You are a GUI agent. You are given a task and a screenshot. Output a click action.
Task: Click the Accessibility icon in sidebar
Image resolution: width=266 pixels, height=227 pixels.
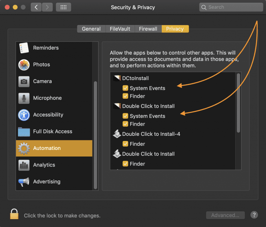pyautogui.click(x=24, y=115)
